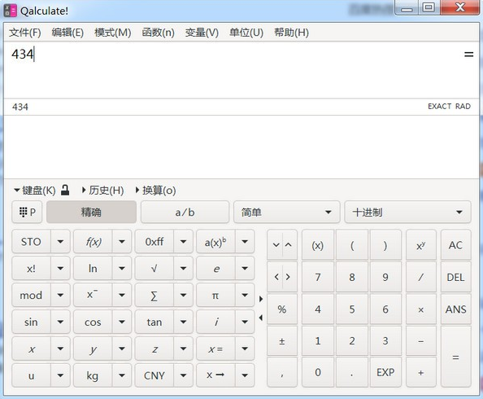Expand the 历史(H) history panel
Image resolution: width=483 pixels, height=399 pixels.
click(103, 190)
